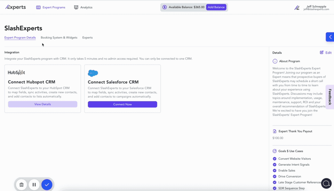Toggle the Generate Intent Signals check
The height and width of the screenshot is (191, 334).
coord(275,165)
